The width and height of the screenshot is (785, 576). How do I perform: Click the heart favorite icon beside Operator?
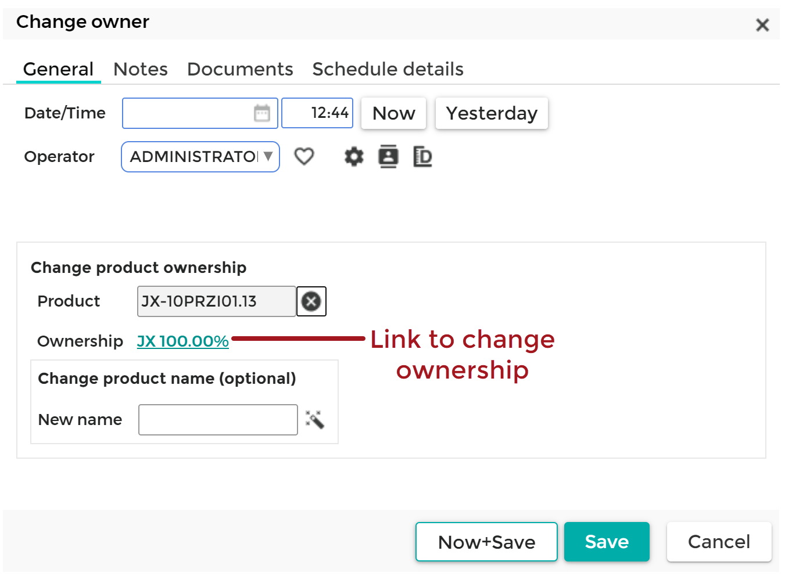(304, 156)
